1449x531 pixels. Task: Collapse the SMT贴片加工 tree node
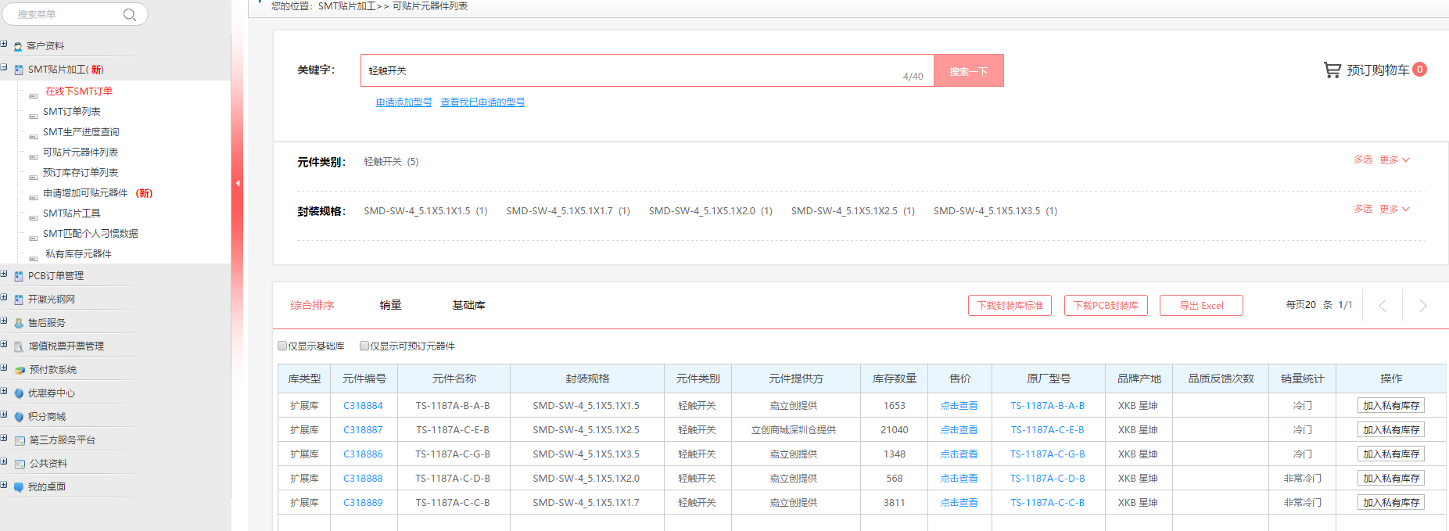(x=5, y=68)
